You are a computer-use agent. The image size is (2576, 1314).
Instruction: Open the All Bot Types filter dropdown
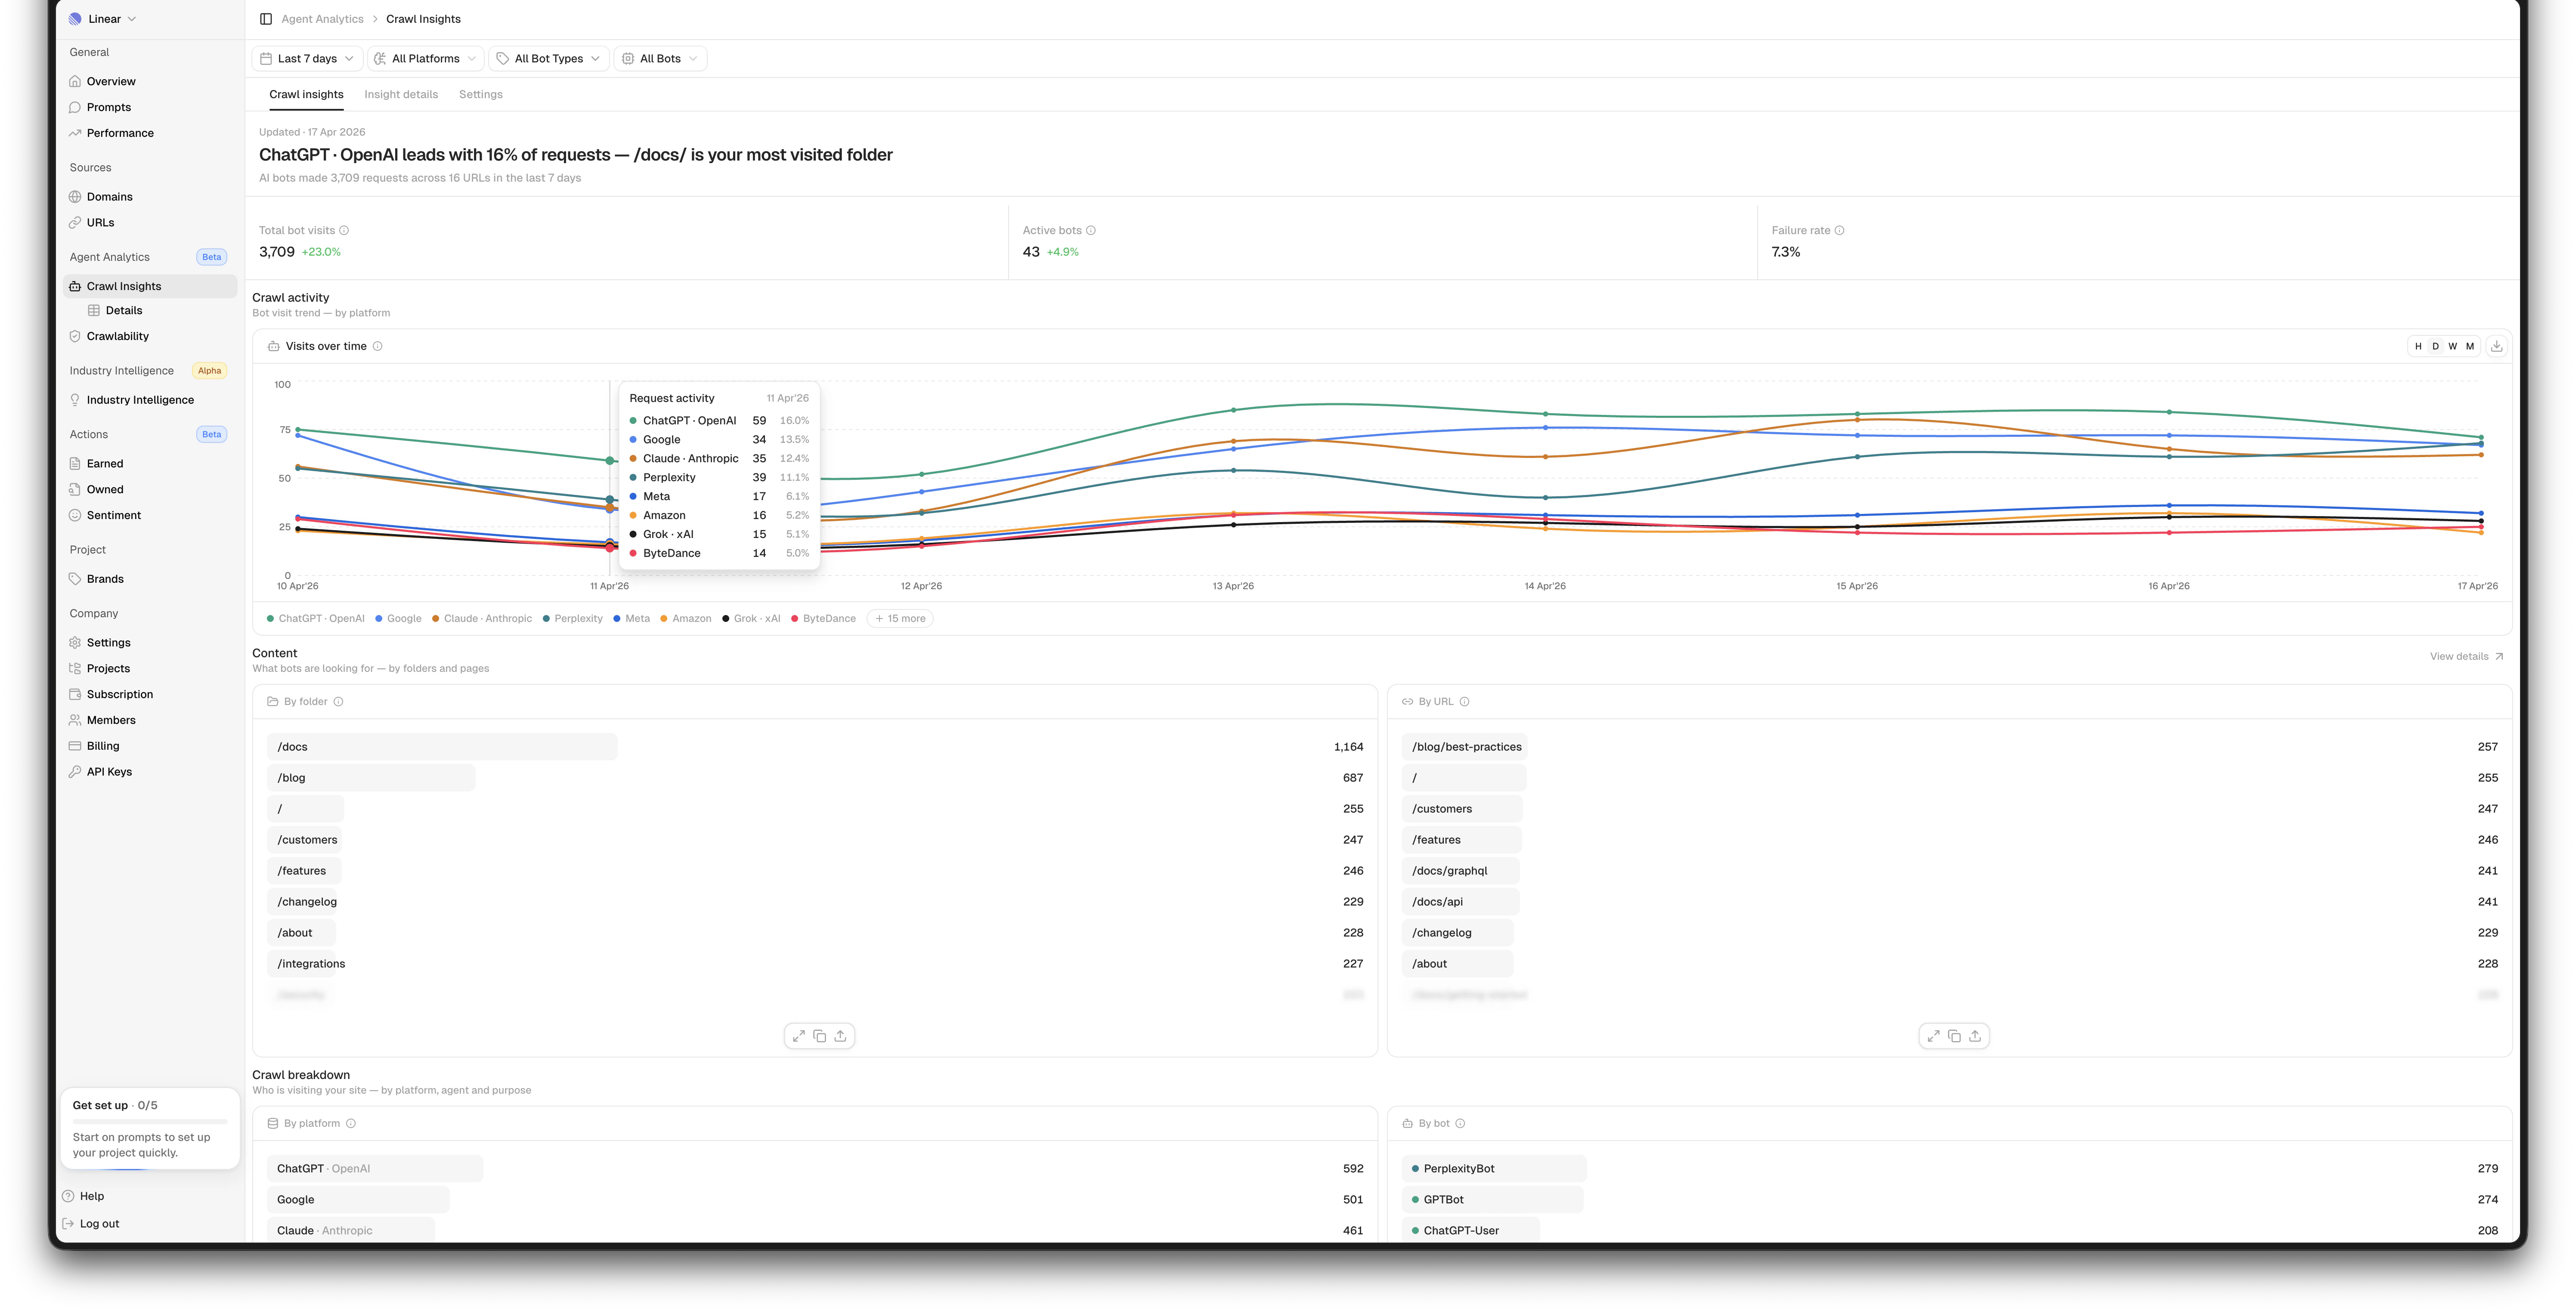tap(548, 58)
